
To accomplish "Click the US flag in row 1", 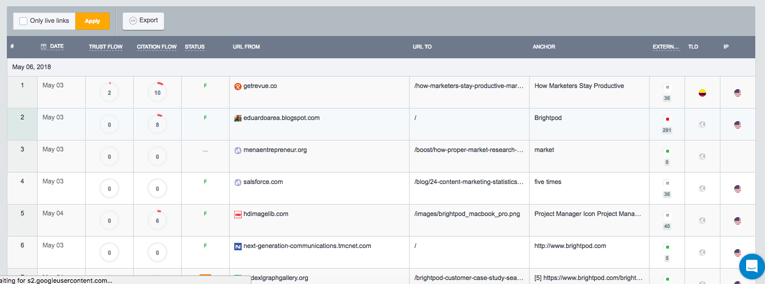I will pyautogui.click(x=738, y=93).
